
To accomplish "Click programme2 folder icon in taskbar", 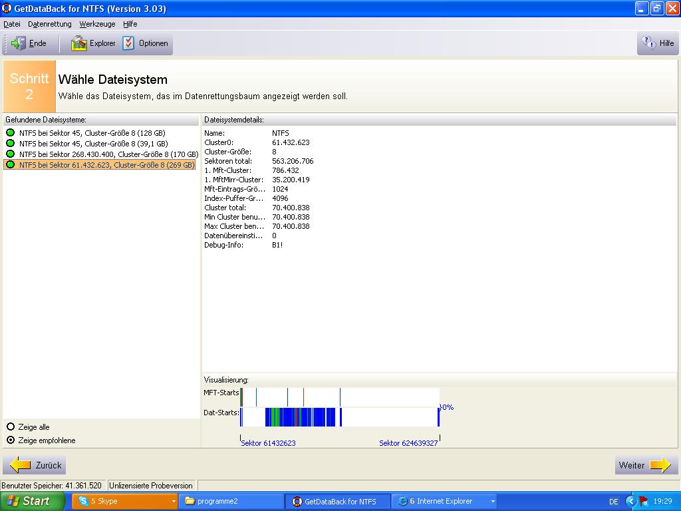I will coord(190,501).
